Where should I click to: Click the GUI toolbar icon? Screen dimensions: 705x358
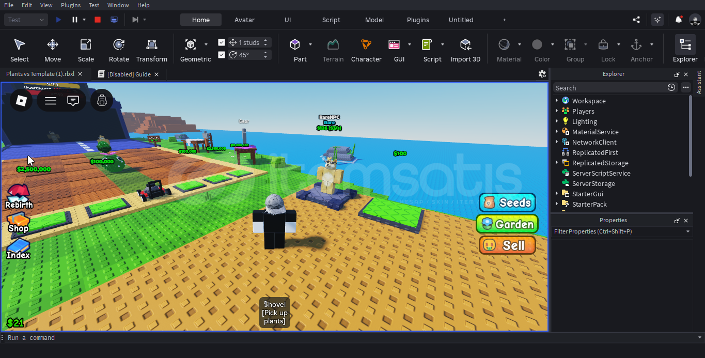[394, 44]
